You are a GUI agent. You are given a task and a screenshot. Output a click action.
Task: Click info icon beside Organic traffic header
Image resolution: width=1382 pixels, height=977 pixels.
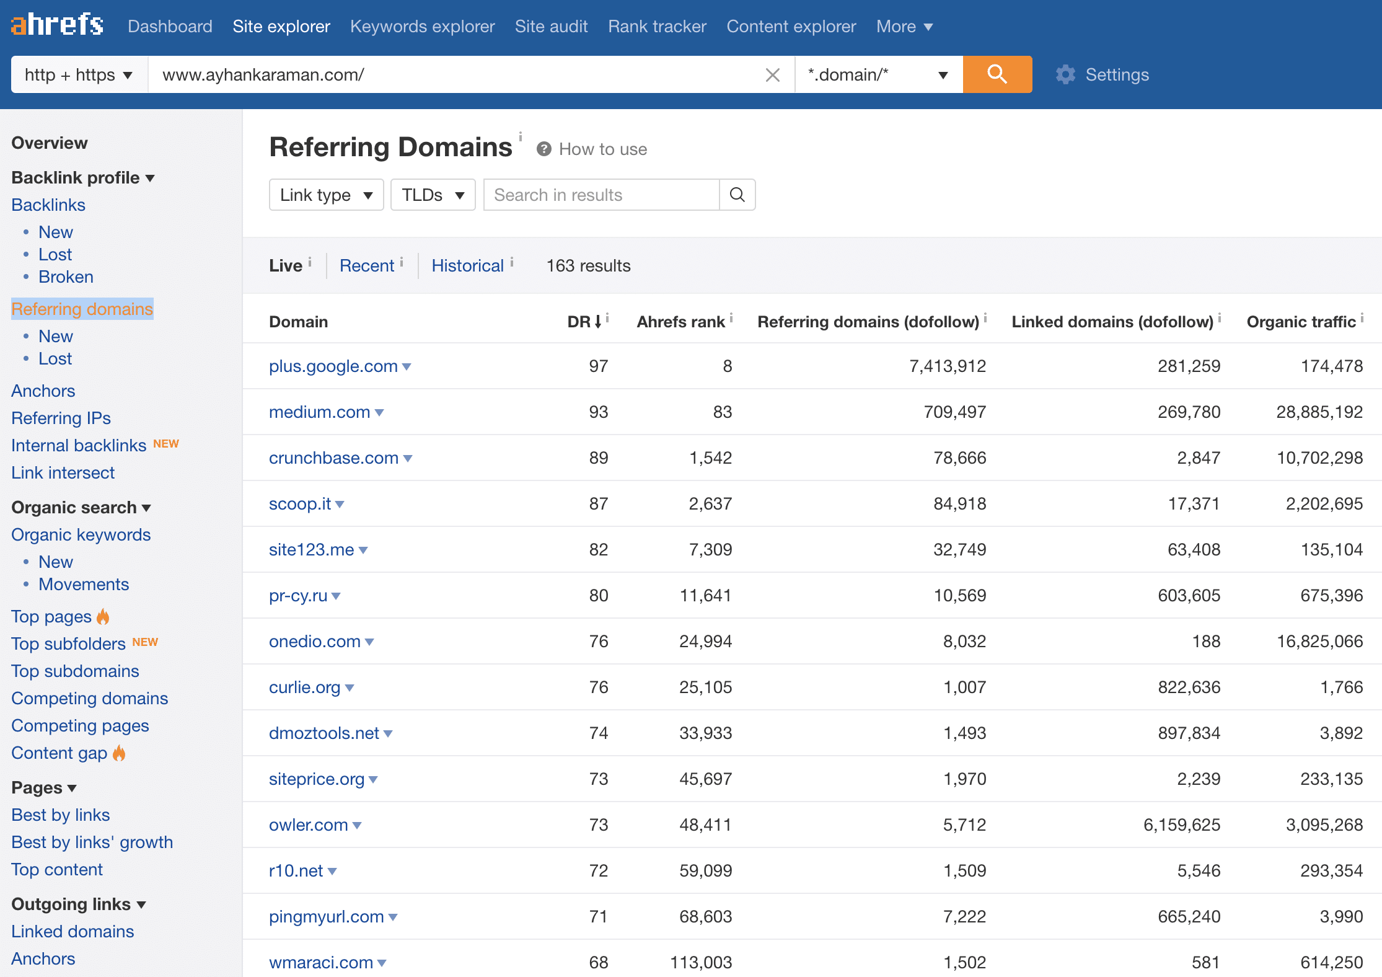(x=1362, y=318)
